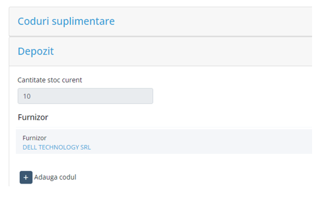Click empty area of Coduri suplimentare header bar

pos(210,22)
